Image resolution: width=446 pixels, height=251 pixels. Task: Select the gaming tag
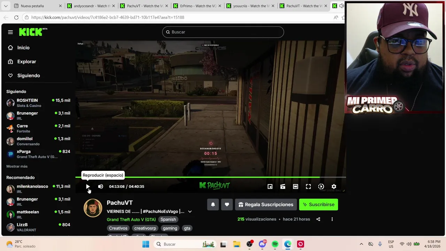point(170,228)
